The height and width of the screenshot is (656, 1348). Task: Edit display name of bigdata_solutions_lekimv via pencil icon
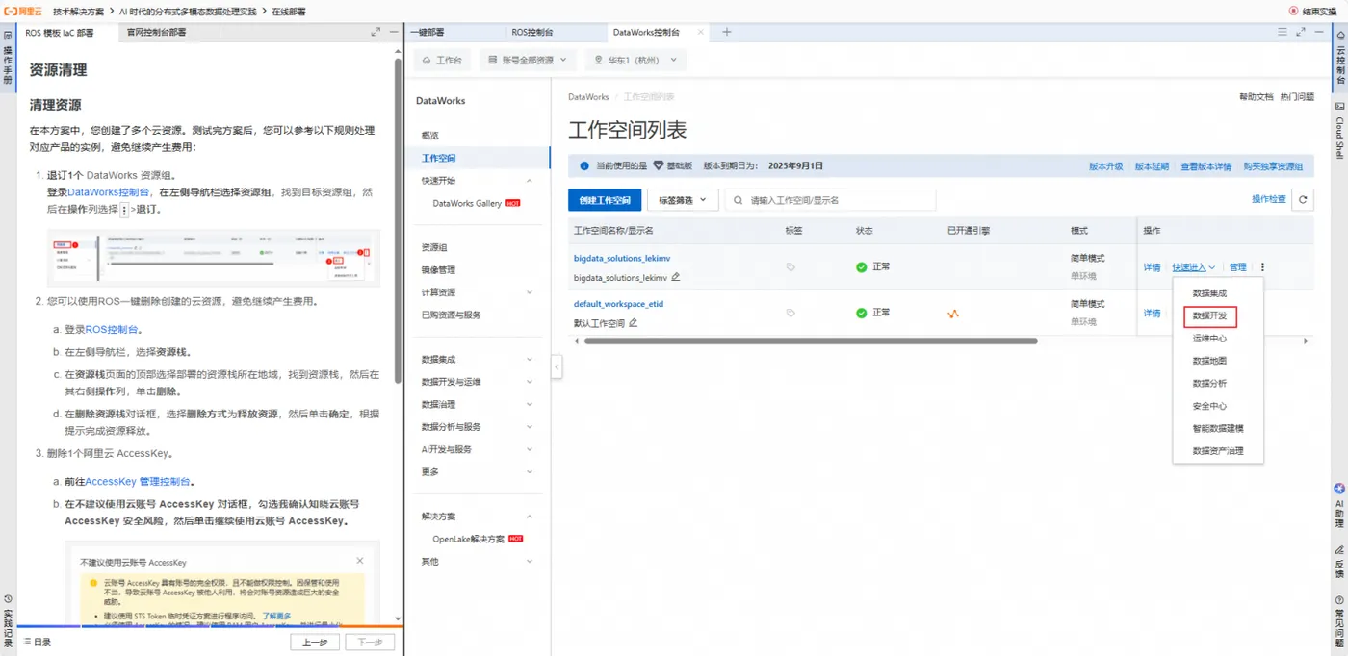(x=676, y=277)
